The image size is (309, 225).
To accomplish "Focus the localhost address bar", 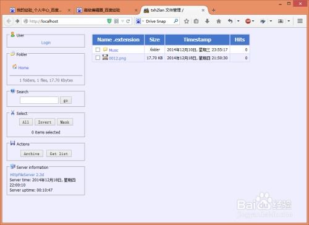I will [66, 21].
